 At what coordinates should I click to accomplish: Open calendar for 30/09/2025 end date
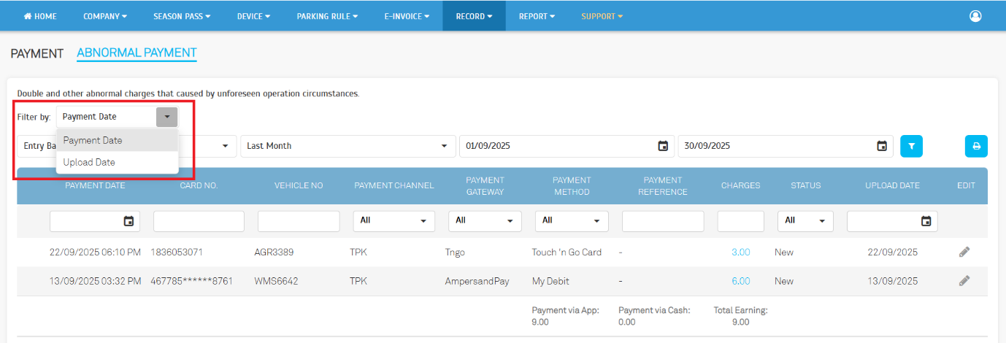(x=882, y=146)
